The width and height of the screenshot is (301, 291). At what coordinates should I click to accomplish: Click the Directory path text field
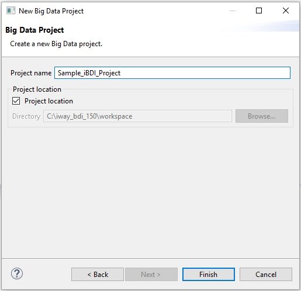click(x=137, y=116)
